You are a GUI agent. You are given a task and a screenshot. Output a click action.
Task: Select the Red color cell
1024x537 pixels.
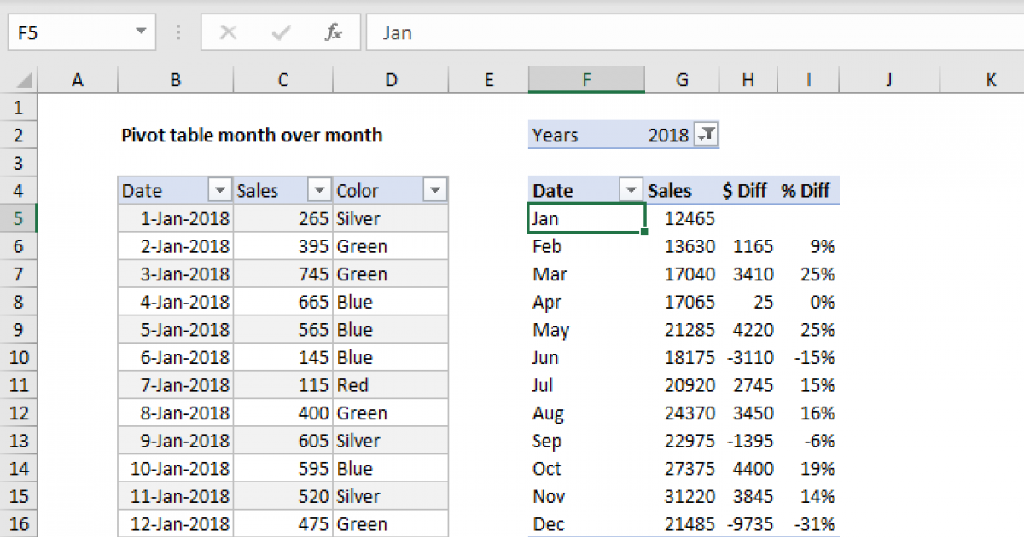[391, 384]
